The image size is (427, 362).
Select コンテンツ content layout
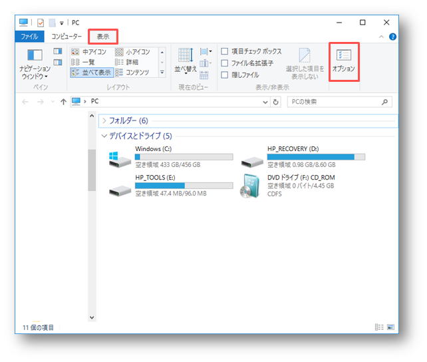tap(132, 73)
